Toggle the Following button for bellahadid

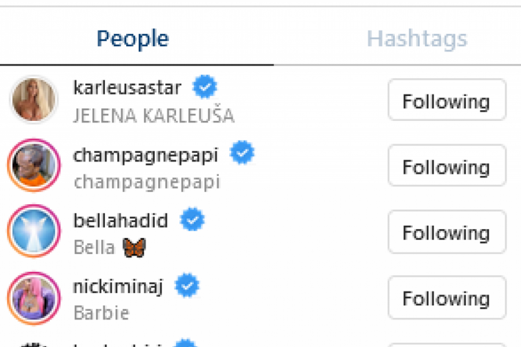447,232
